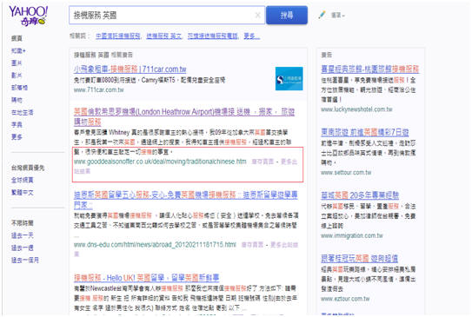
Task: Open the London Heathrow Airport result title
Action: pos(184,116)
